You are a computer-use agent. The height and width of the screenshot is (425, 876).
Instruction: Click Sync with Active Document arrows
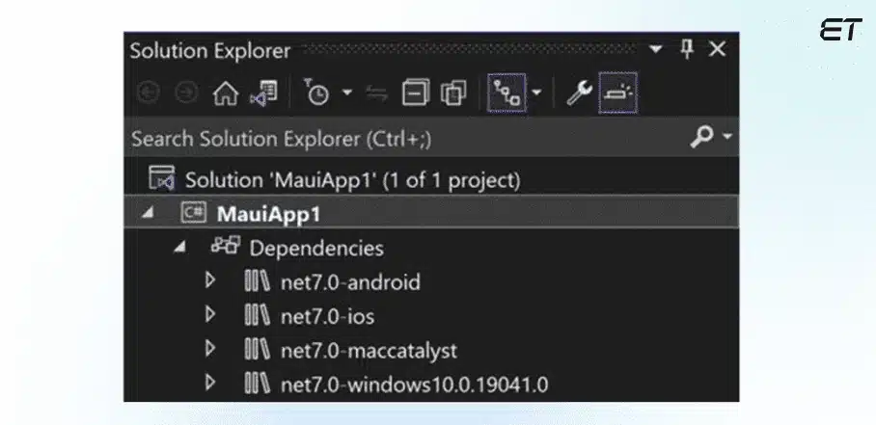377,93
